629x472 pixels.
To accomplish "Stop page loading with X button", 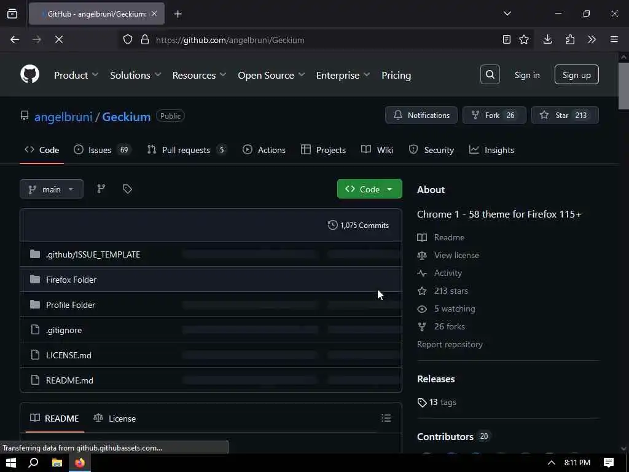I will point(59,39).
